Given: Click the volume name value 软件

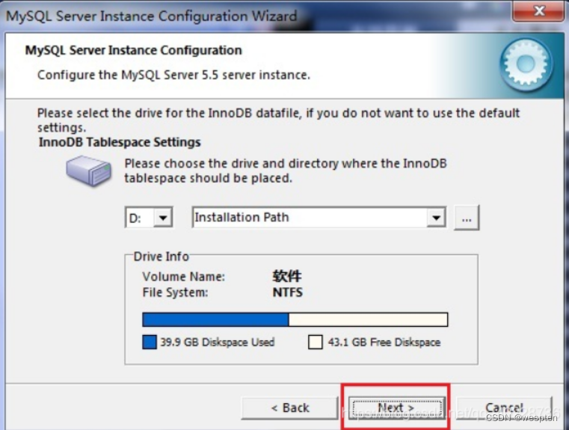Looking at the screenshot, I should point(286,276).
